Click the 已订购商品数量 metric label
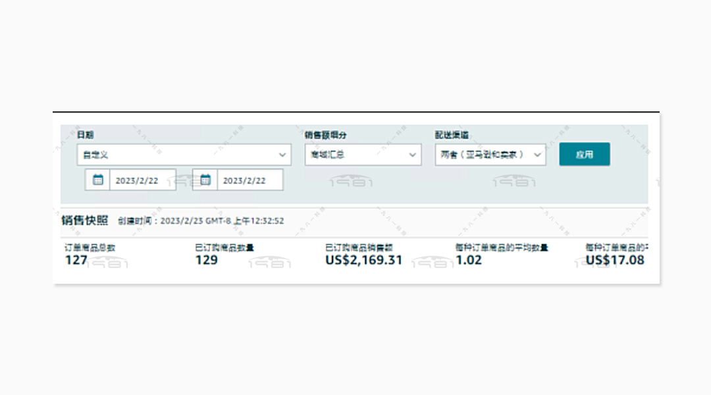 (224, 248)
